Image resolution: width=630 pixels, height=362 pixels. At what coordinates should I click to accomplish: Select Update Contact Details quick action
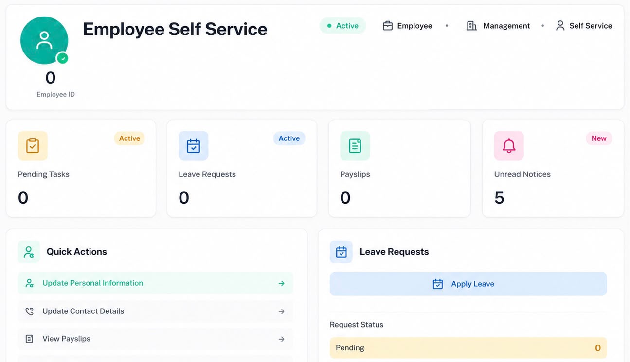pyautogui.click(x=156, y=311)
